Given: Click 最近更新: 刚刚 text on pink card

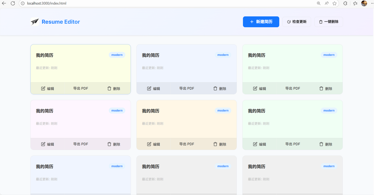Looking at the screenshot, I should [46, 123].
